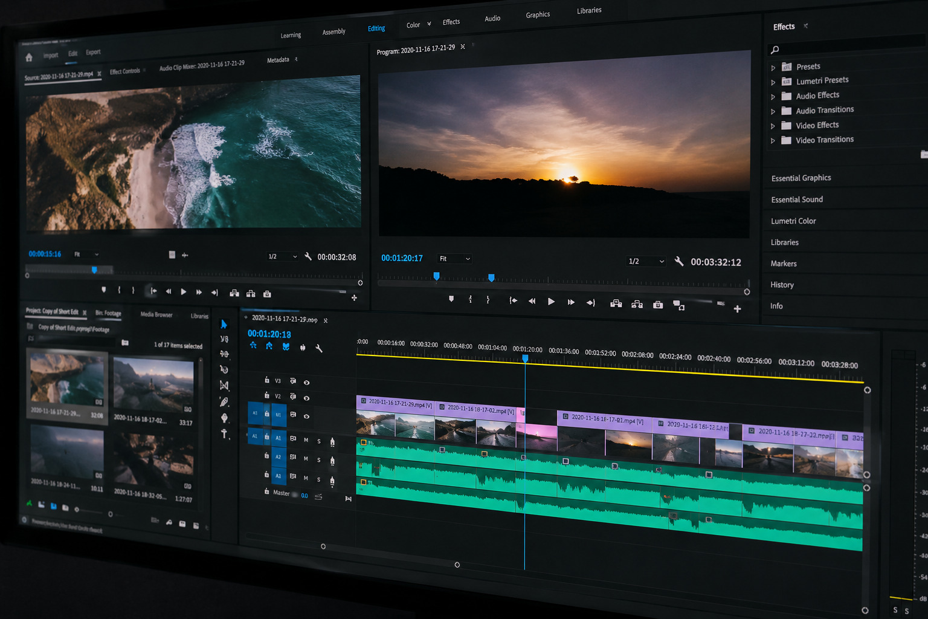Switch to the Assembly workspace tab
Viewport: 928px width, 619px height.
click(333, 32)
